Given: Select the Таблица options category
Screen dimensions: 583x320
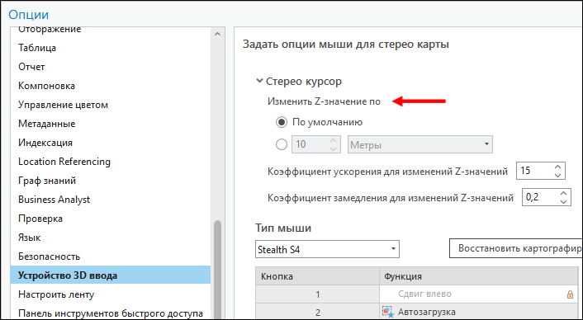Looking at the screenshot, I should pyautogui.click(x=37, y=48).
